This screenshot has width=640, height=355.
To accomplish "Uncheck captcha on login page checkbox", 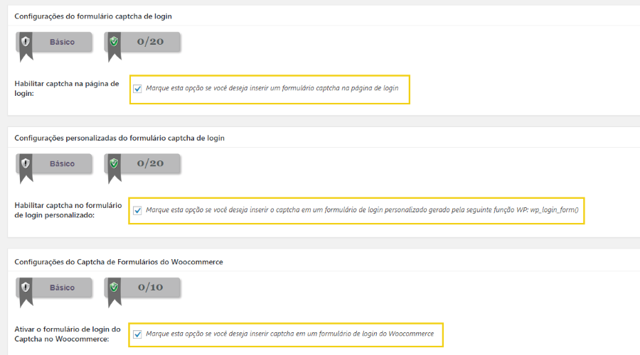I will [x=137, y=89].
